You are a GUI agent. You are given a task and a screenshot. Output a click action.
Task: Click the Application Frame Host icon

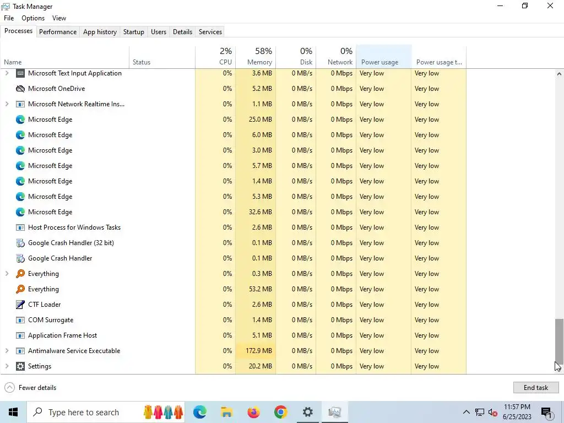(20, 335)
